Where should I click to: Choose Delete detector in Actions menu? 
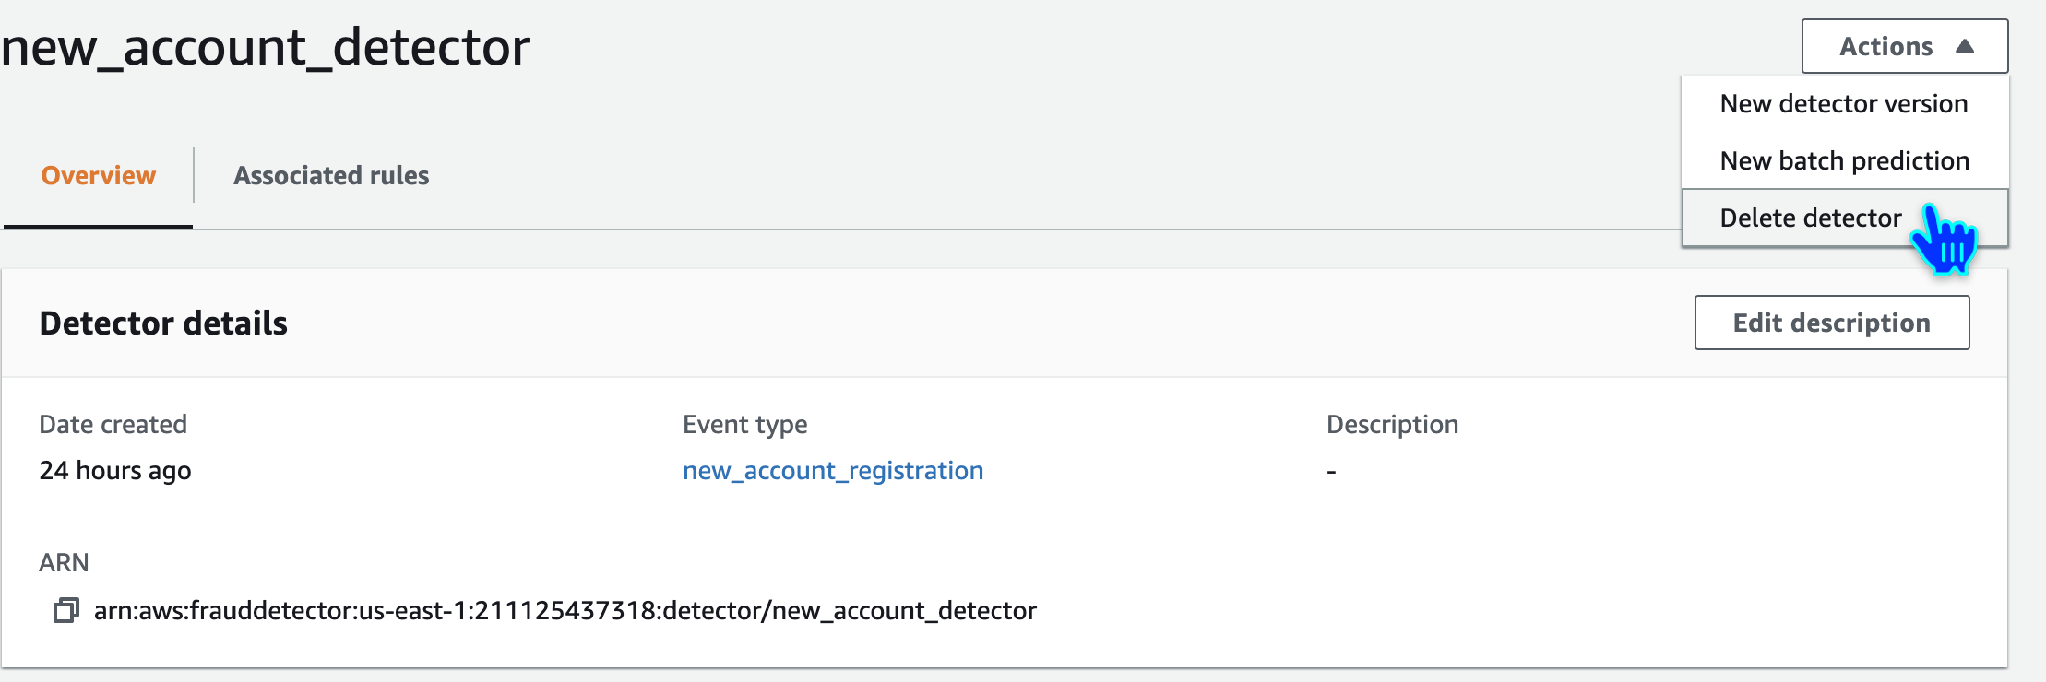(1810, 218)
